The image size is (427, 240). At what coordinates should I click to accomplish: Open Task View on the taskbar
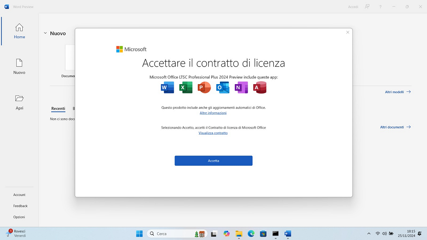[214, 234]
